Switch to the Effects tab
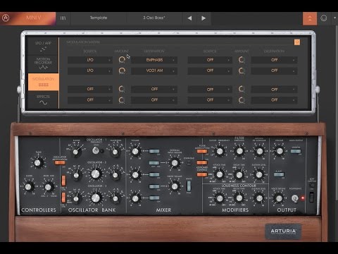This screenshot has height=254, width=338. coord(43,99)
